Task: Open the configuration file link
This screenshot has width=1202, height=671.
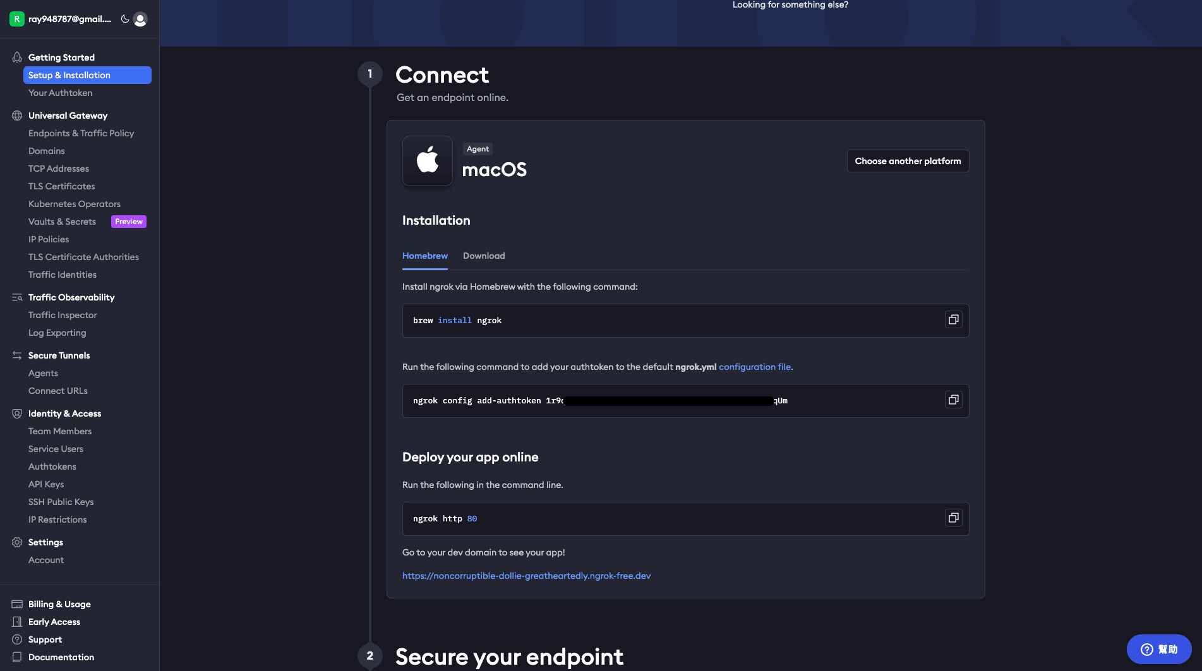Action: 755,367
